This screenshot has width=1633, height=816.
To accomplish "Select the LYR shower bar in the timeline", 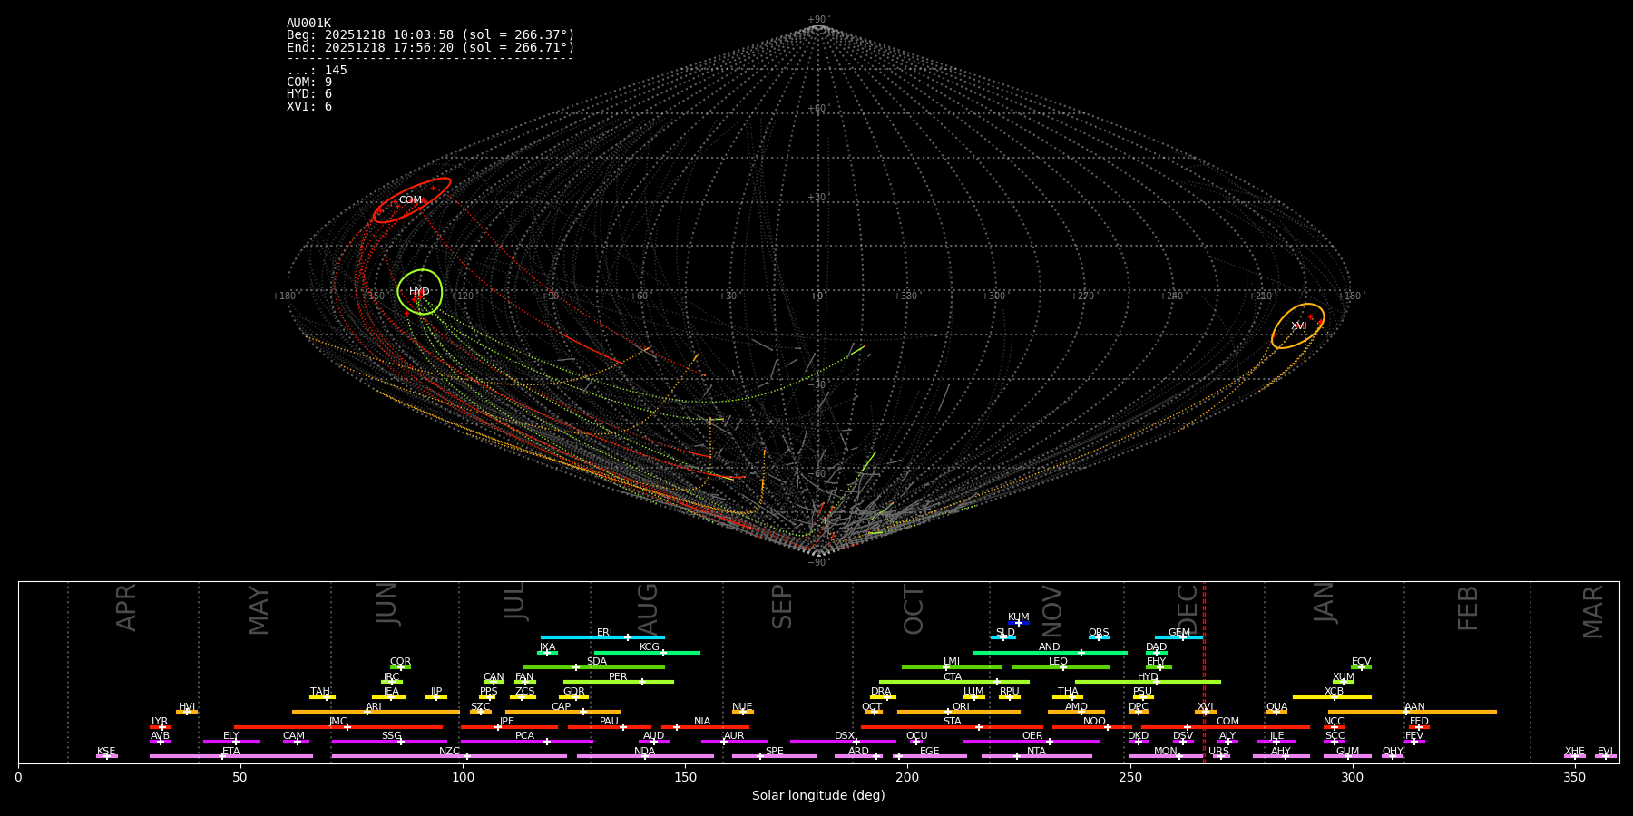I will pos(161,727).
